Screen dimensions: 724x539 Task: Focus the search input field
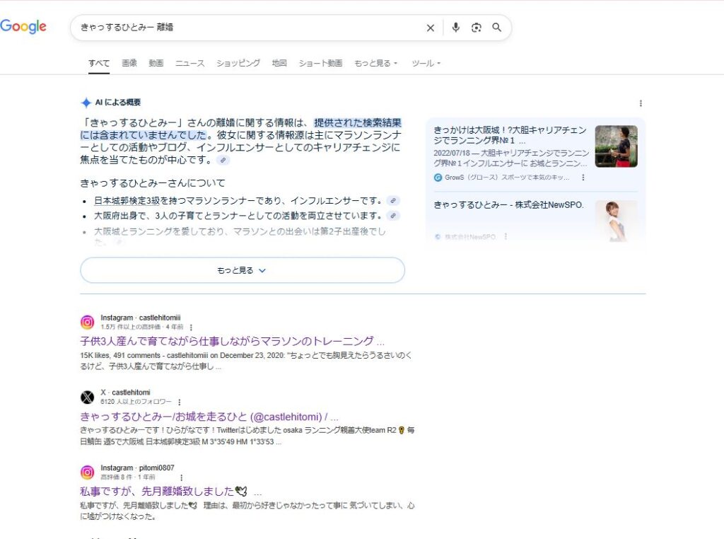(x=250, y=28)
